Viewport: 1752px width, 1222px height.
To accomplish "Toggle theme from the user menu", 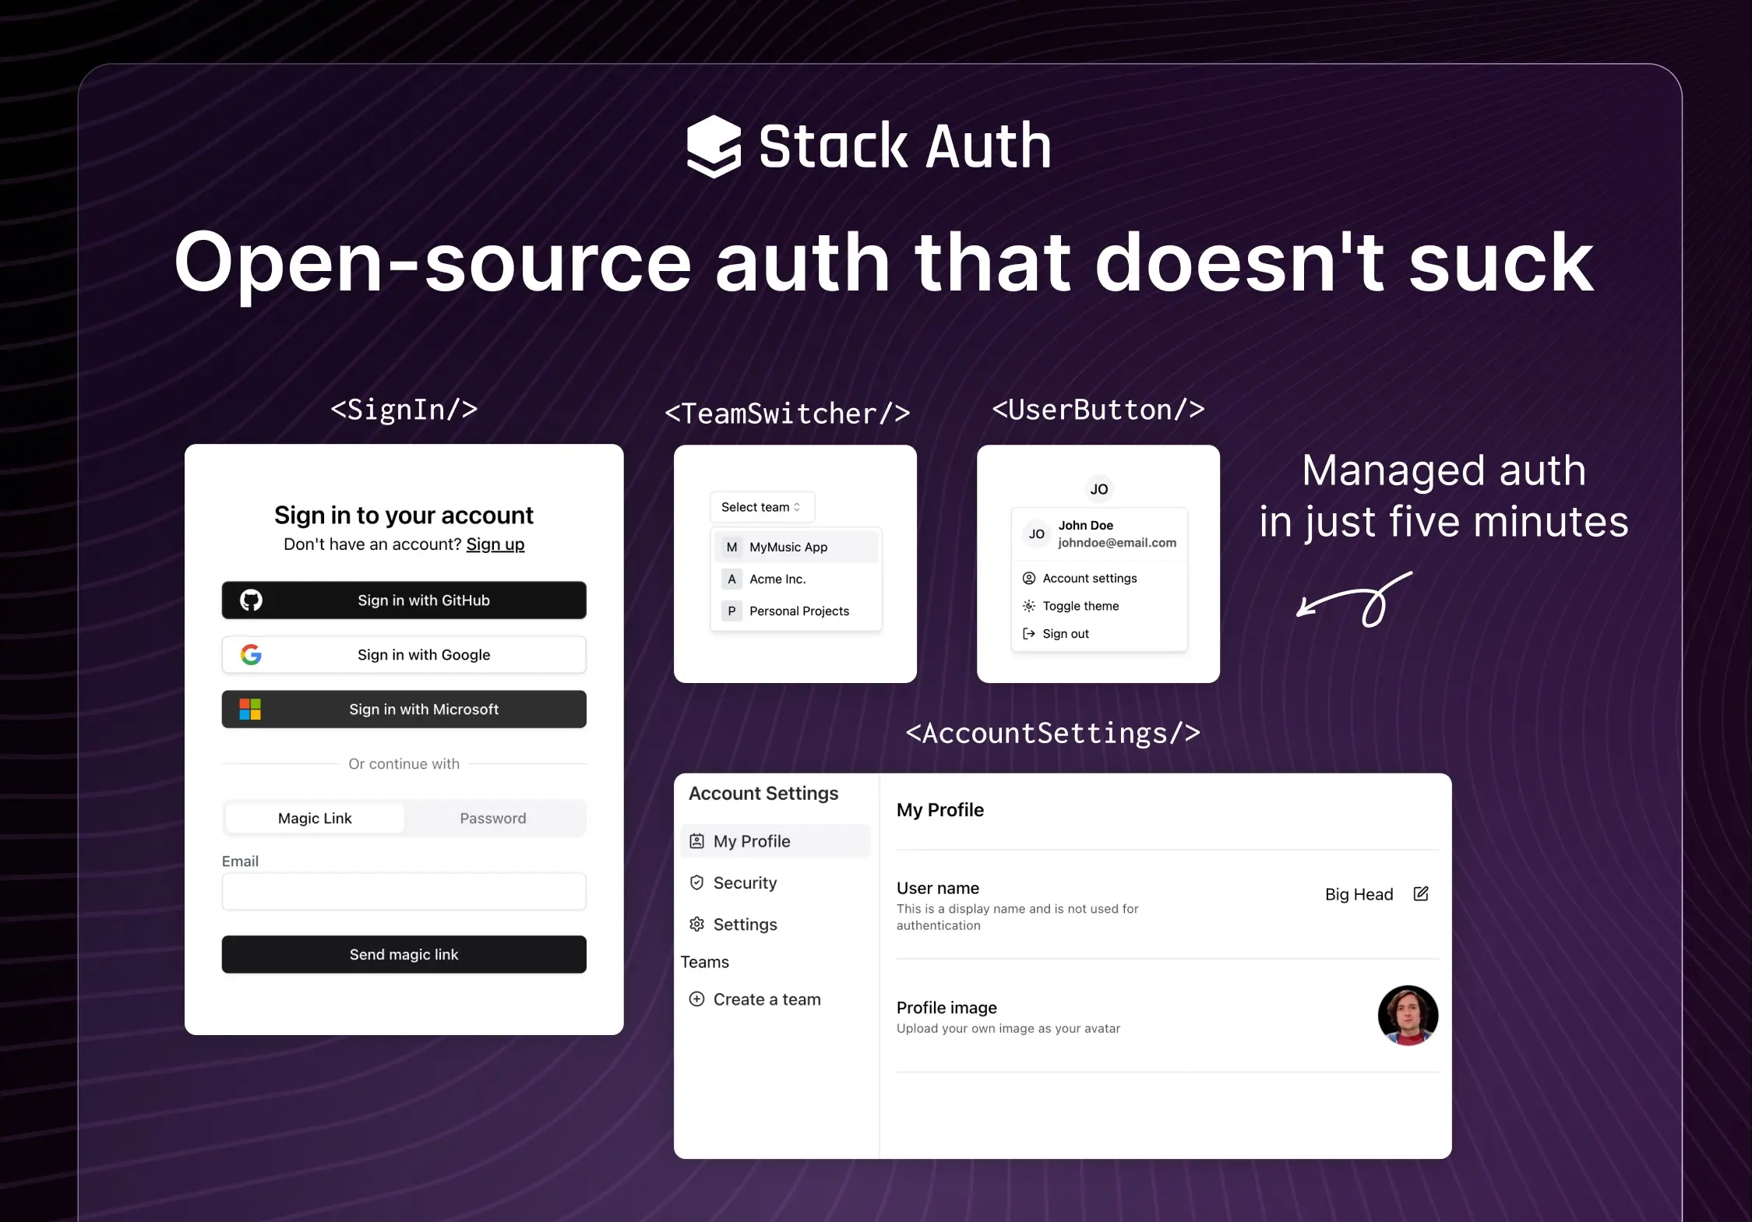I will [1080, 606].
